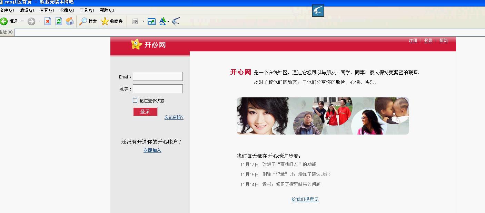Click the 我们每天都在开心地进步着 heading

coord(269,156)
